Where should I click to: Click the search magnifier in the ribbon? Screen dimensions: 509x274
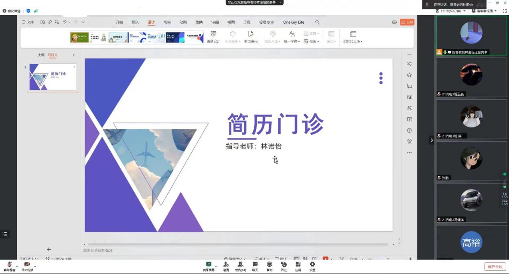pyautogui.click(x=317, y=22)
